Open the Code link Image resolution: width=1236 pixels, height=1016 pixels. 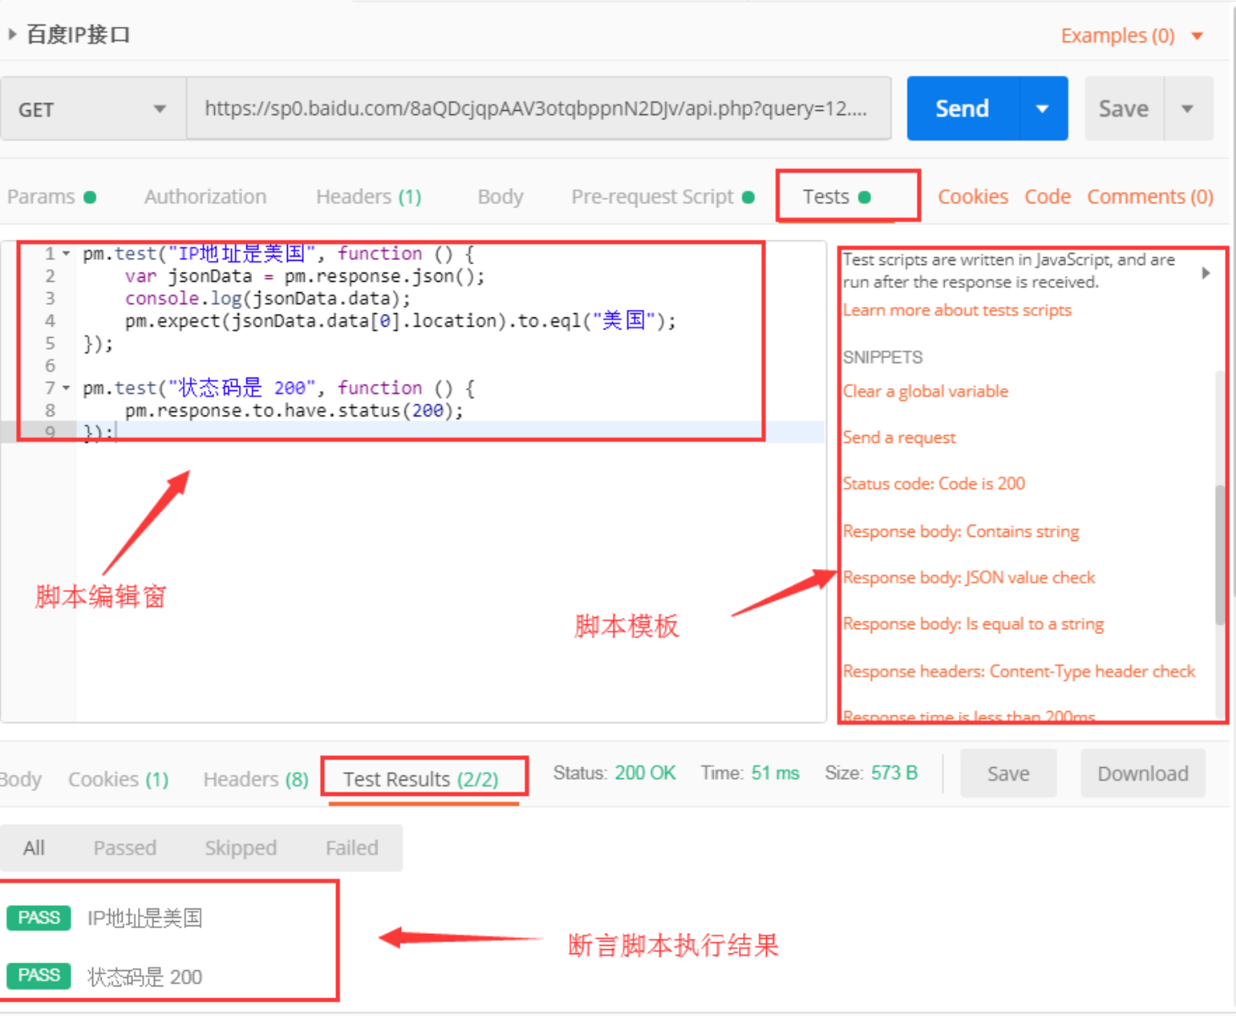point(1047,196)
